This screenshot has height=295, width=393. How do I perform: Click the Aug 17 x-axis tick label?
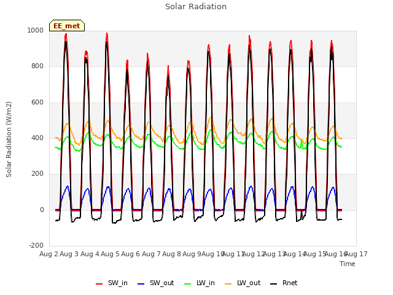tap(356, 254)
